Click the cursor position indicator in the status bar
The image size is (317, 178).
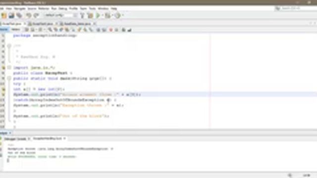307,175
